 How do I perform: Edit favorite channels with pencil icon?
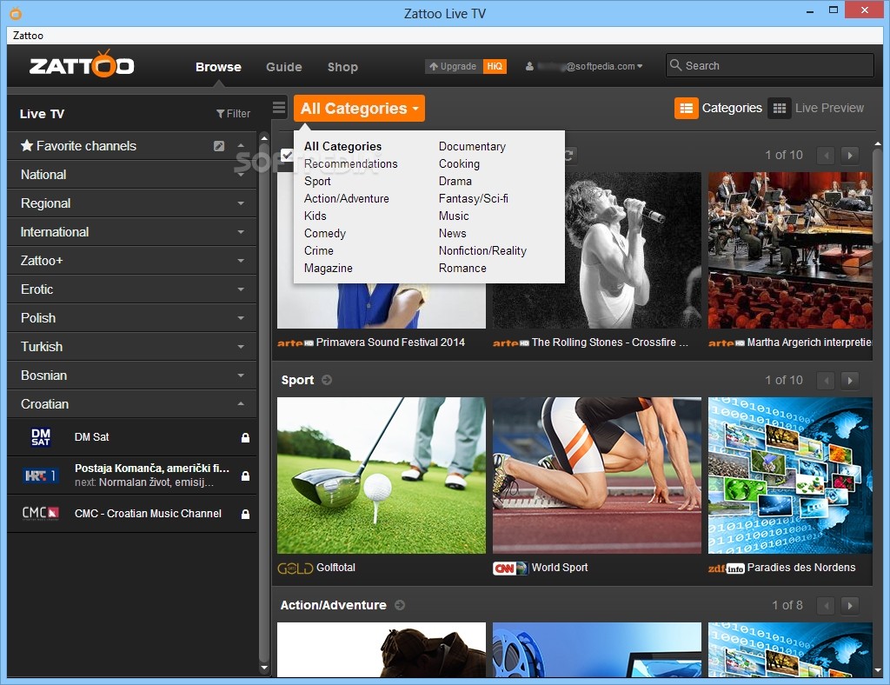(218, 146)
